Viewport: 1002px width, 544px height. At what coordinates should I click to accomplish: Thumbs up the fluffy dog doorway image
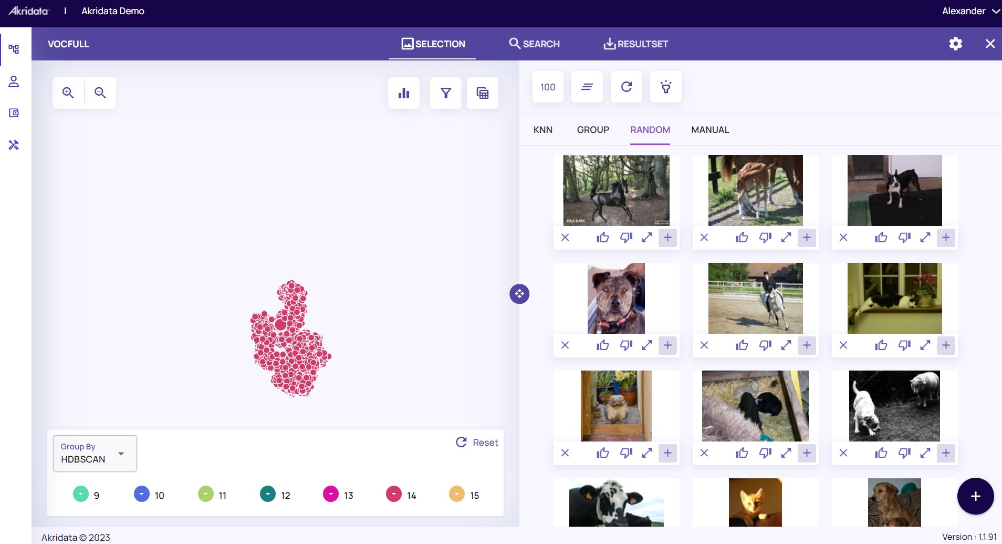pyautogui.click(x=603, y=453)
